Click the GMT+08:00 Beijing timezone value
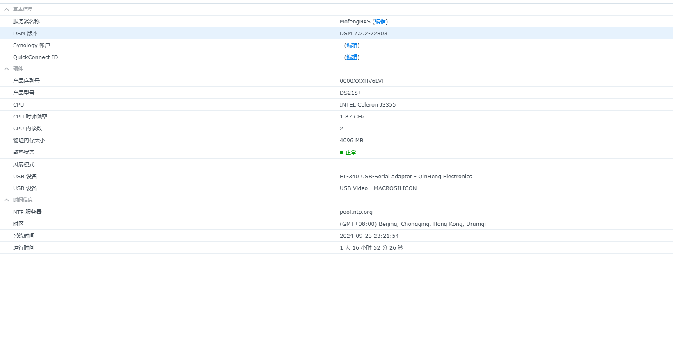This screenshot has width=673, height=338. [x=412, y=224]
